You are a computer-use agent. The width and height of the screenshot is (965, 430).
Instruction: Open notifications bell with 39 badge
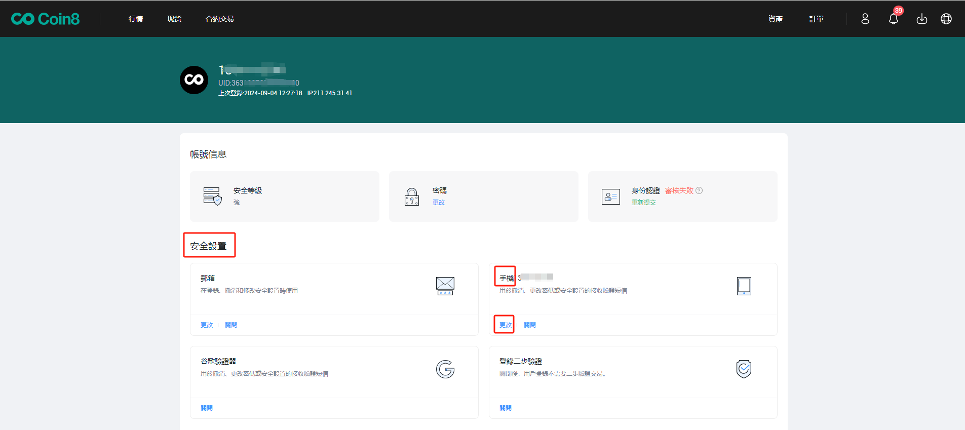tap(894, 19)
